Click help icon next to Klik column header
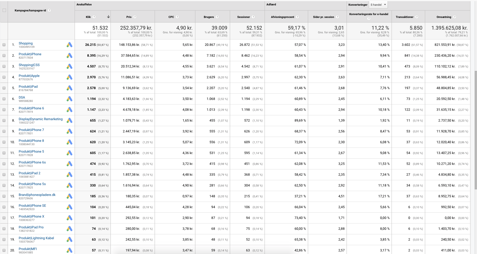Image resolution: width=477 pixels, height=254 pixels. point(94,17)
